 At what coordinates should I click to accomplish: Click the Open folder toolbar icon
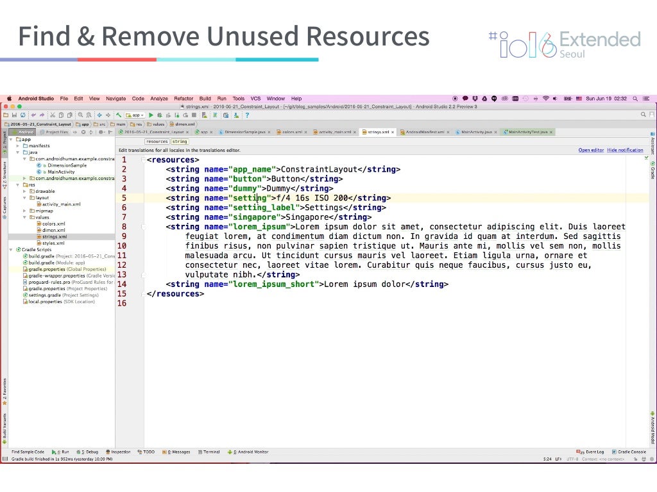pos(6,115)
